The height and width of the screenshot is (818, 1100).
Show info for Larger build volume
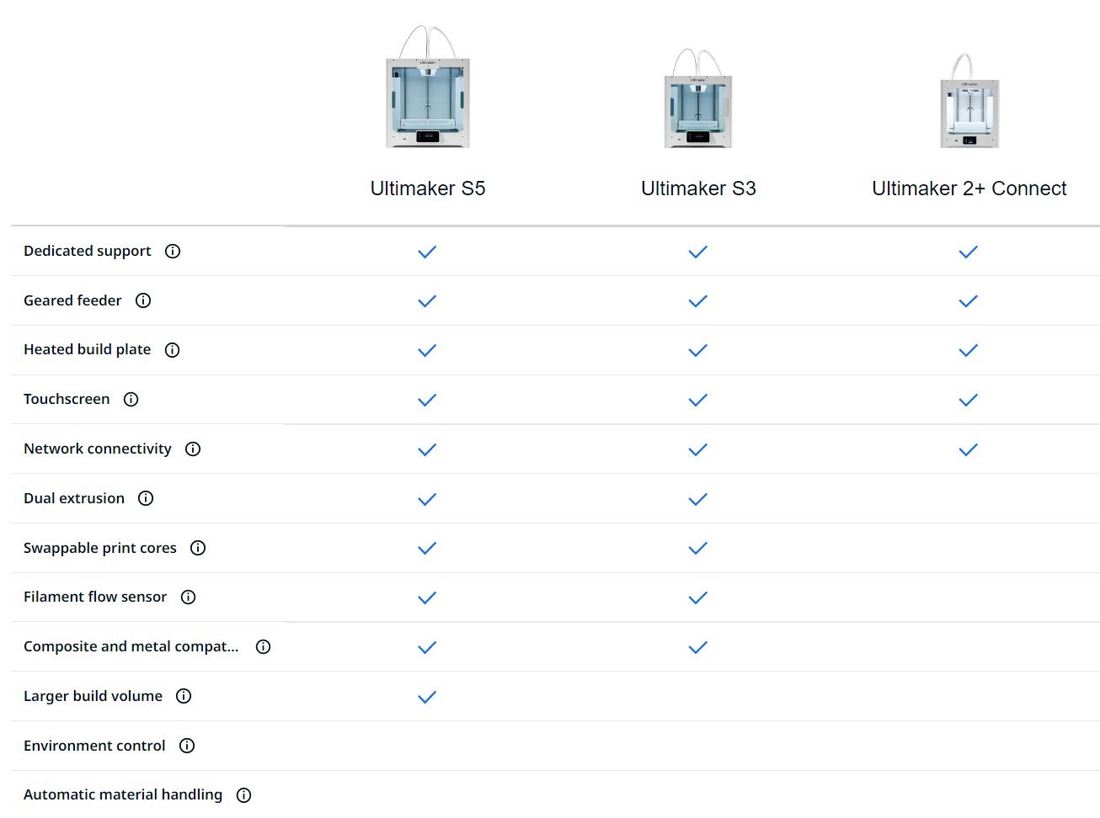pyautogui.click(x=184, y=696)
